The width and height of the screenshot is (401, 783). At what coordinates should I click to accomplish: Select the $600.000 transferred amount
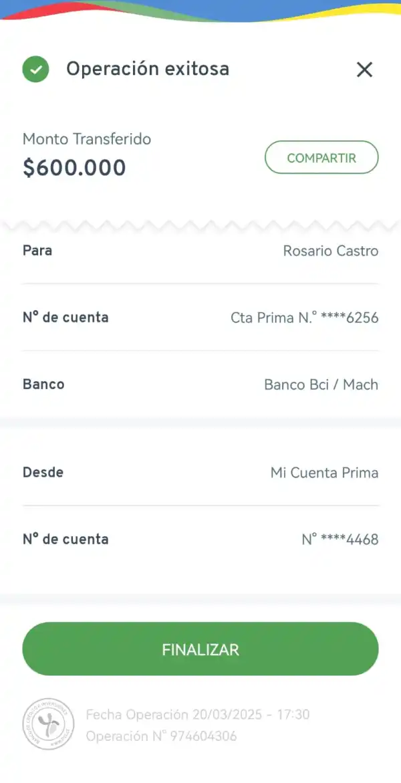tap(74, 168)
